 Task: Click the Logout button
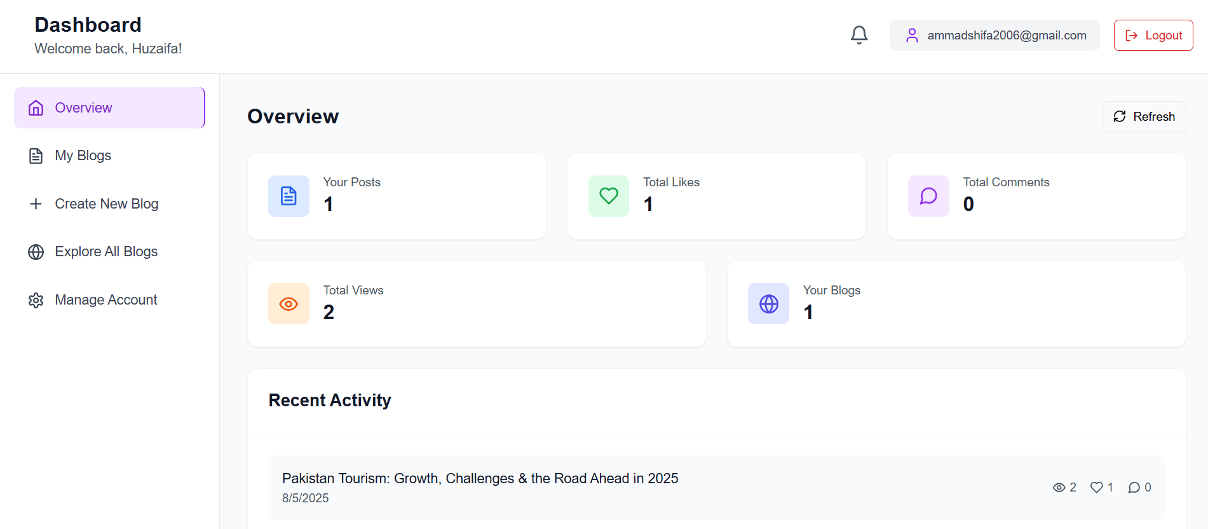coord(1153,35)
